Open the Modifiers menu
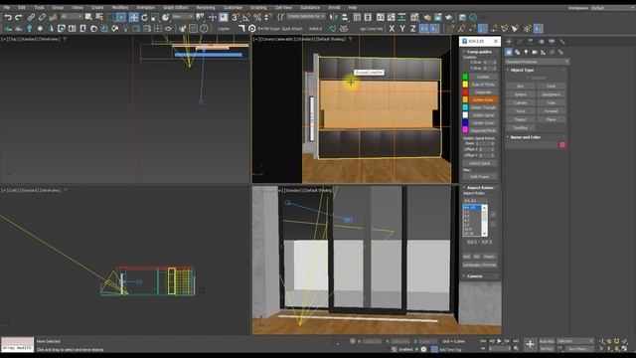The width and height of the screenshot is (636, 358). click(119, 7)
